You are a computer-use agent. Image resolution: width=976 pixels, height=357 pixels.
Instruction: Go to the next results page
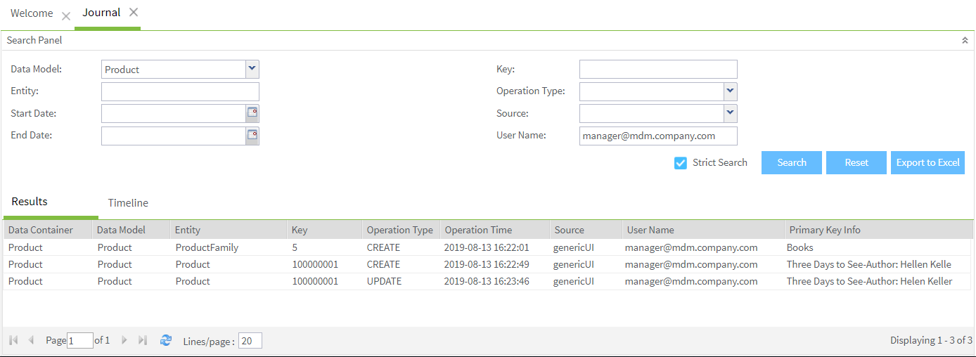click(x=124, y=340)
